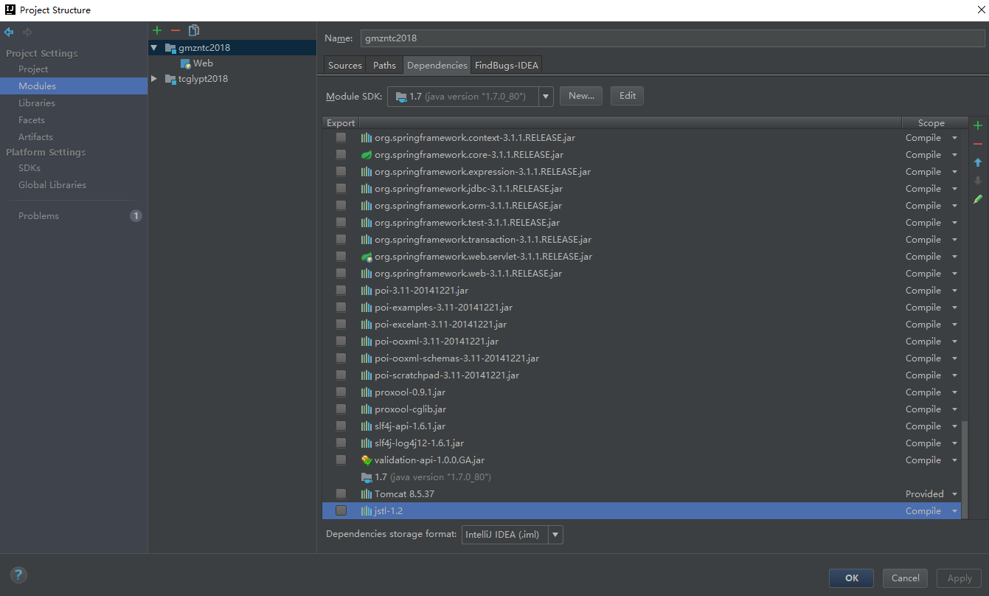The width and height of the screenshot is (989, 596).
Task: Expand the tcglypt2018 module tree node
Action: click(154, 79)
